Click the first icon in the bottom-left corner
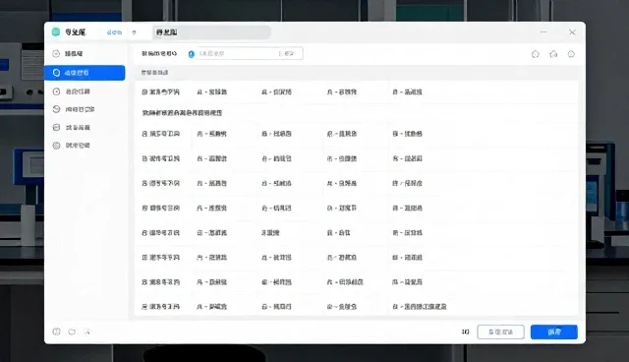629x362 pixels. point(56,332)
